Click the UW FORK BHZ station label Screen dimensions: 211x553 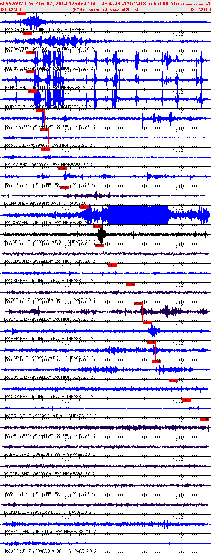click(x=16, y=300)
